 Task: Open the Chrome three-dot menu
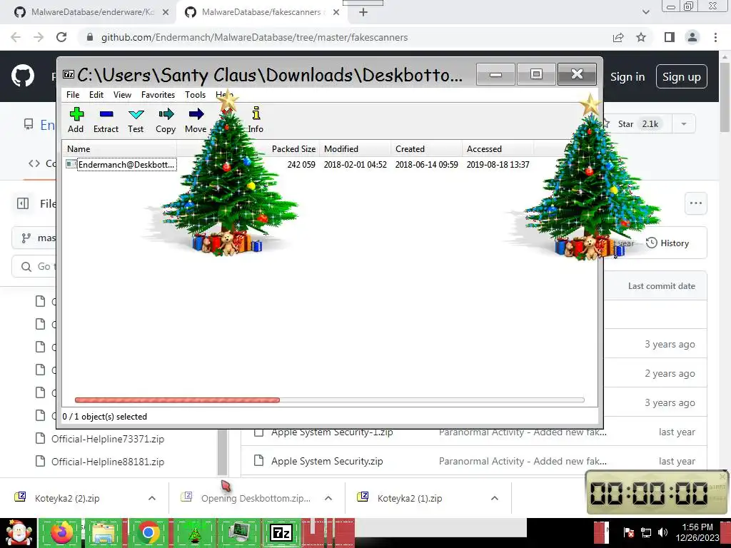pos(715,37)
